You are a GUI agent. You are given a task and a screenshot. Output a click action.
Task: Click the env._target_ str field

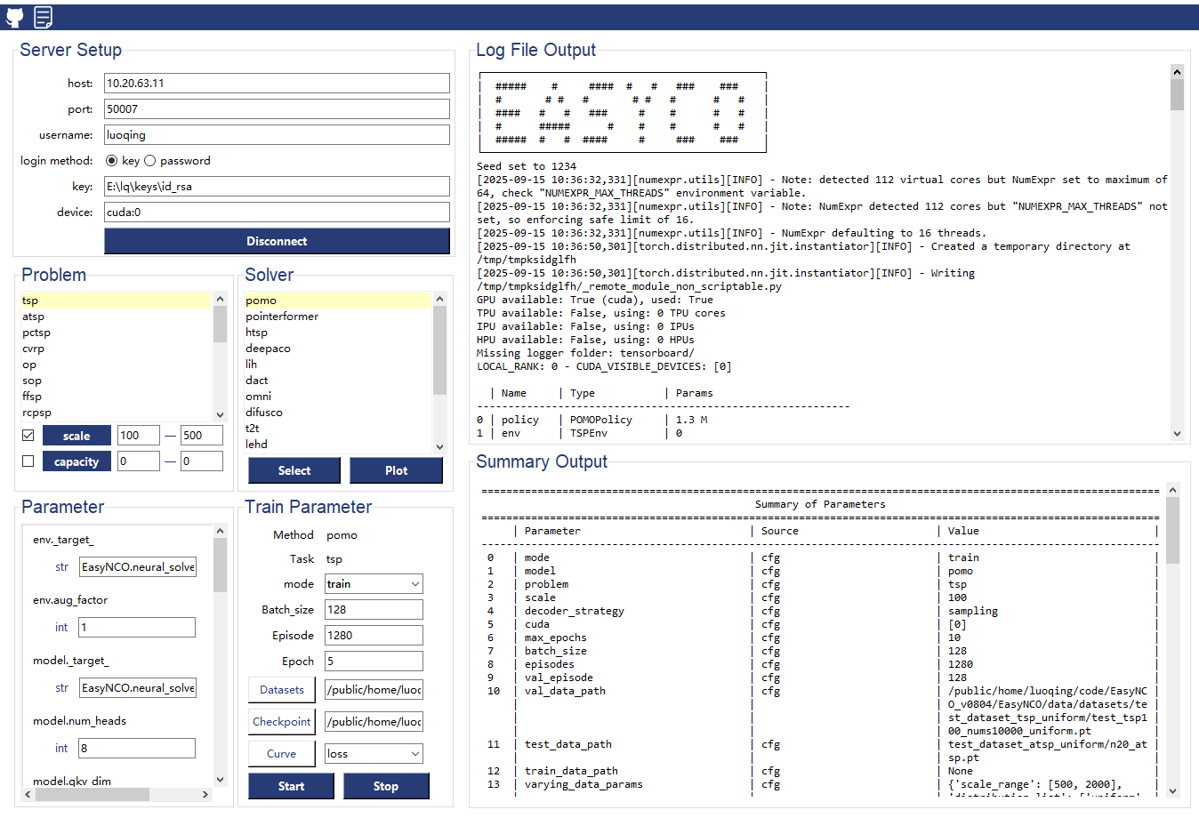point(137,567)
